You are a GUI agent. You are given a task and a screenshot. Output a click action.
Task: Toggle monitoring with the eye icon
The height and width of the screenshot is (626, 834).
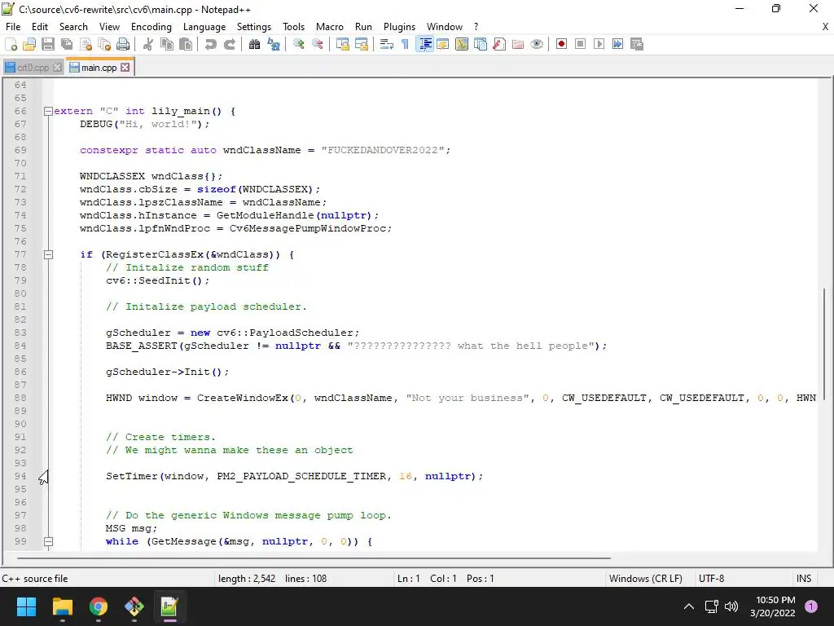(x=537, y=44)
